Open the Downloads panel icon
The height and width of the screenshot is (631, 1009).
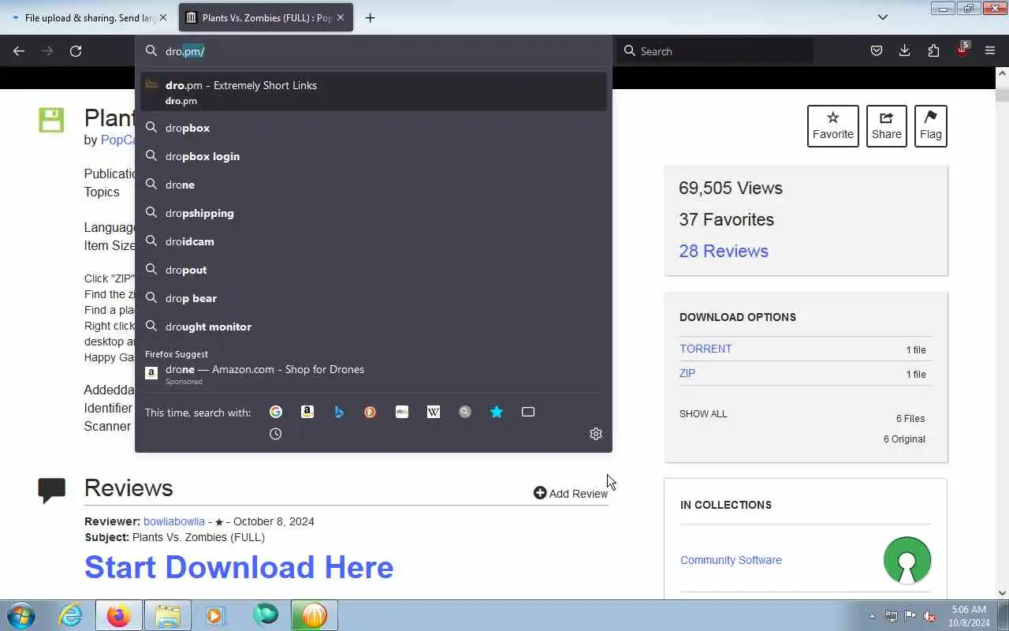point(904,51)
